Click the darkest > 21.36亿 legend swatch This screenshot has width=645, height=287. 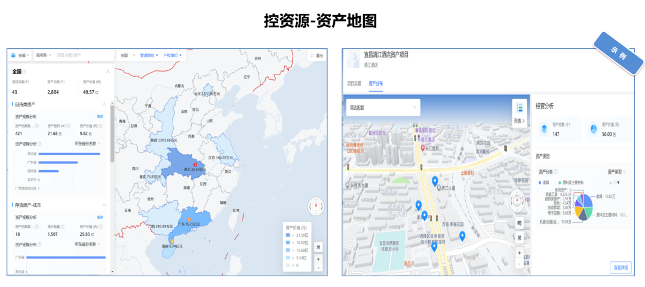288,235
